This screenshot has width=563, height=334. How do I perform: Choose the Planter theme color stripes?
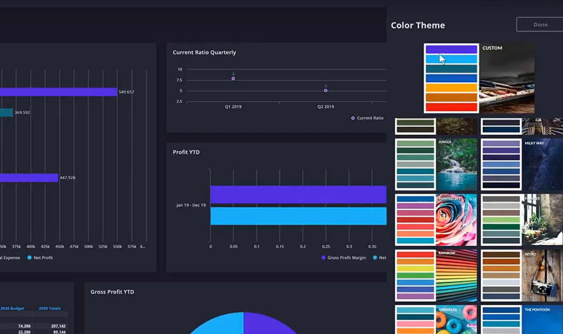coord(501,220)
